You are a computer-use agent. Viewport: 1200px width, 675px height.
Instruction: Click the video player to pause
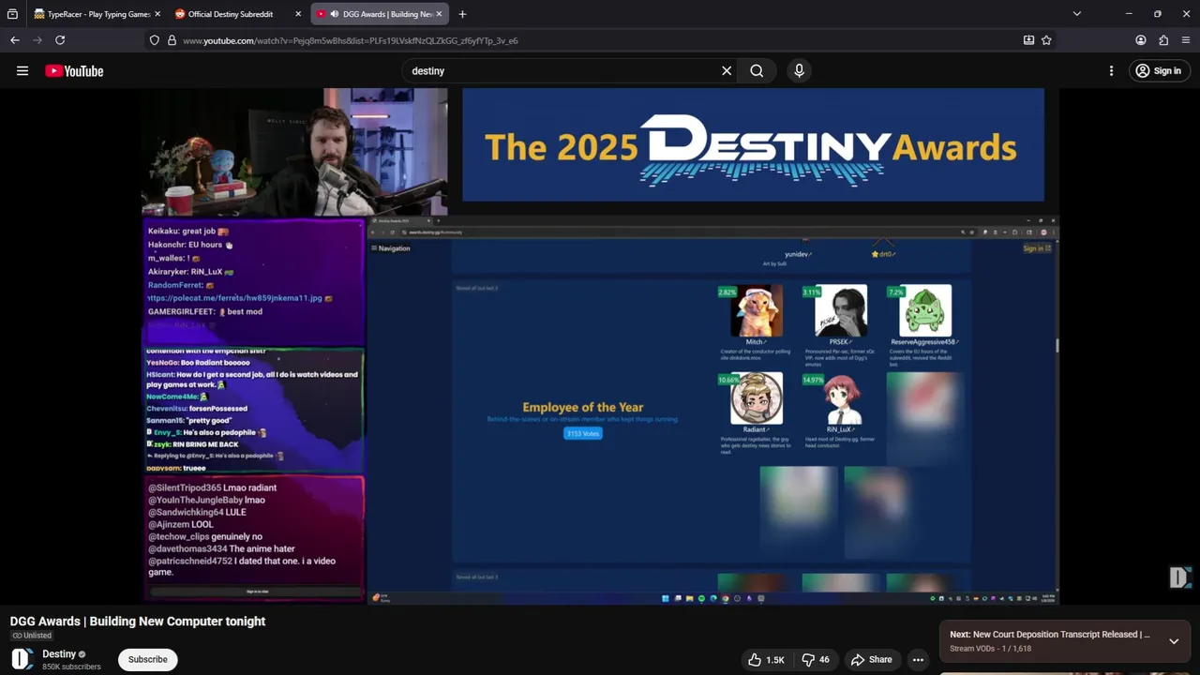coord(600,346)
